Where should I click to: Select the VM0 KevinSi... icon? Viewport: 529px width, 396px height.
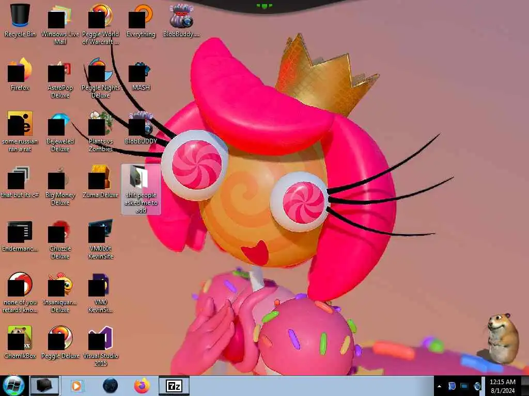101,293
